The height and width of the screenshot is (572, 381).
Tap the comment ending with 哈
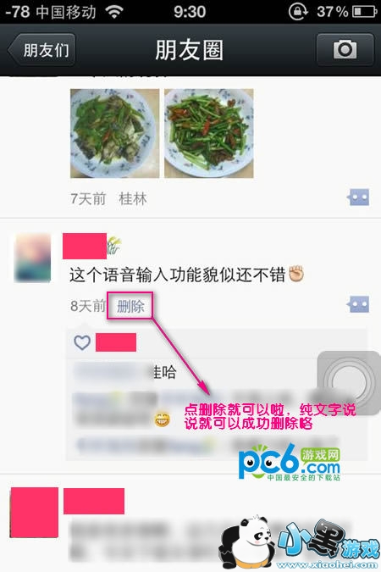[x=125, y=372]
